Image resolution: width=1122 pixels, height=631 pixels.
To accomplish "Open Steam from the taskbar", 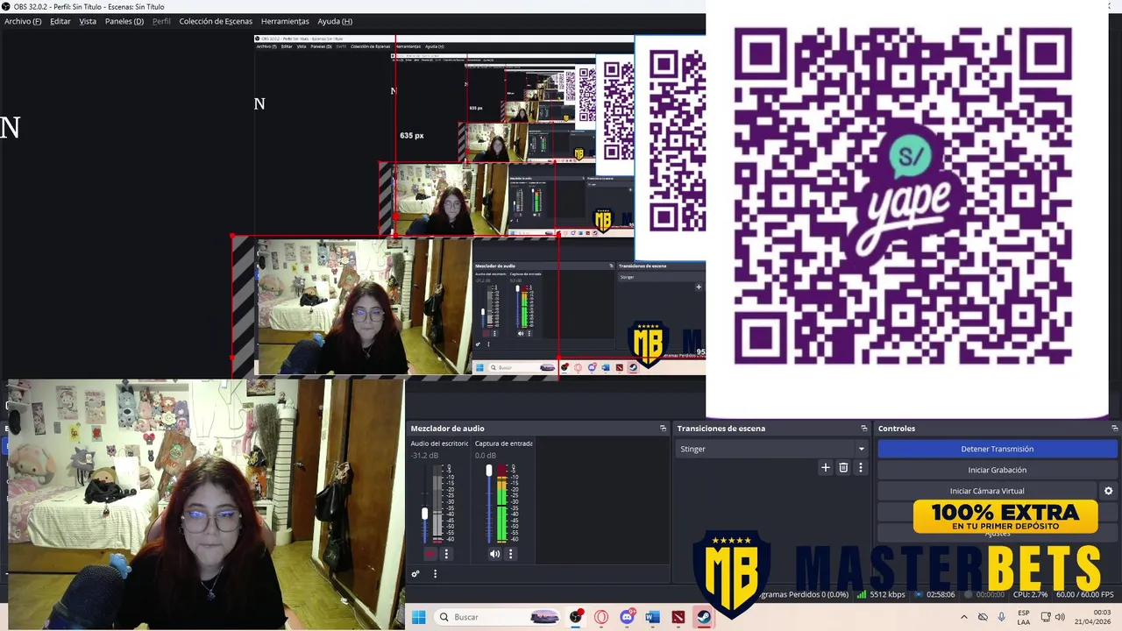I will click(704, 617).
